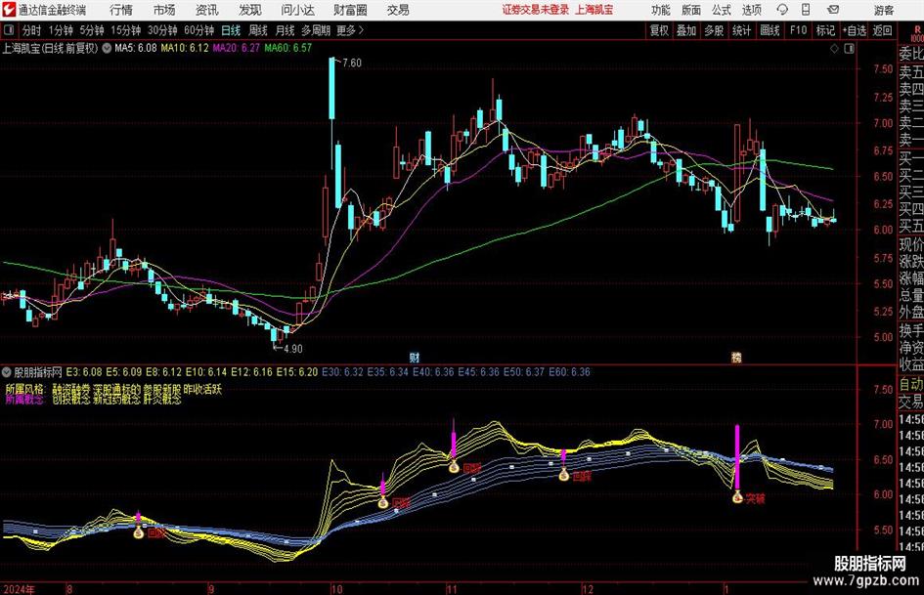Open the 公式 menu

pyautogui.click(x=721, y=10)
